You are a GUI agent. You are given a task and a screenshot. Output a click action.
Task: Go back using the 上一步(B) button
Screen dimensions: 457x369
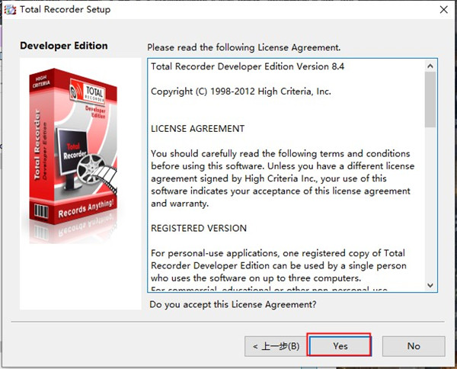click(x=276, y=346)
